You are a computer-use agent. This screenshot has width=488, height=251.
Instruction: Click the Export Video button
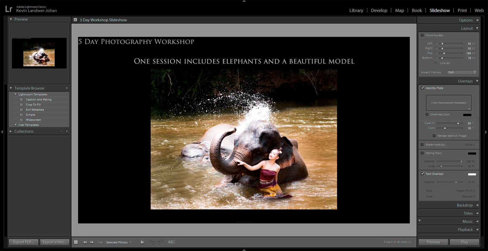click(x=54, y=242)
